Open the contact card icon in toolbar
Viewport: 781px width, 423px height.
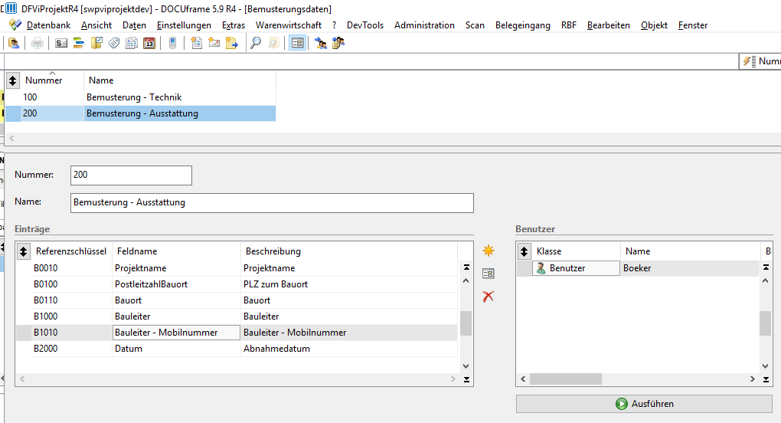[x=61, y=44]
